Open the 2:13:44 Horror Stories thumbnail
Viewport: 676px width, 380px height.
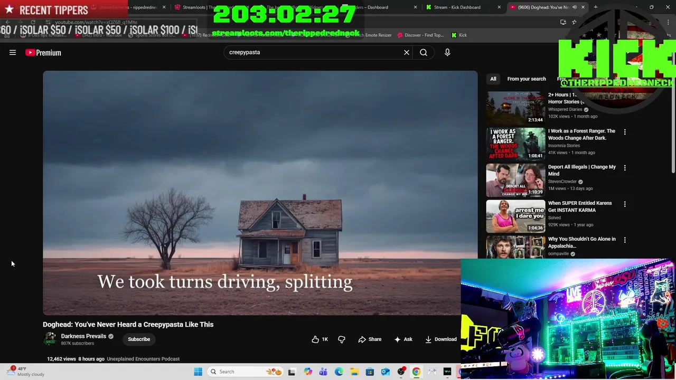pos(515,108)
